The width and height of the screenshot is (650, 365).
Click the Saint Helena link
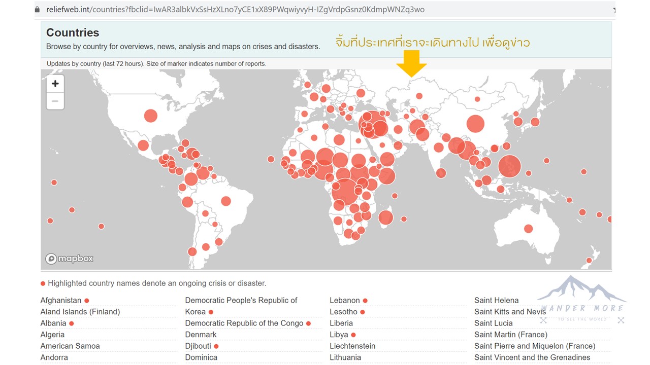[496, 300]
